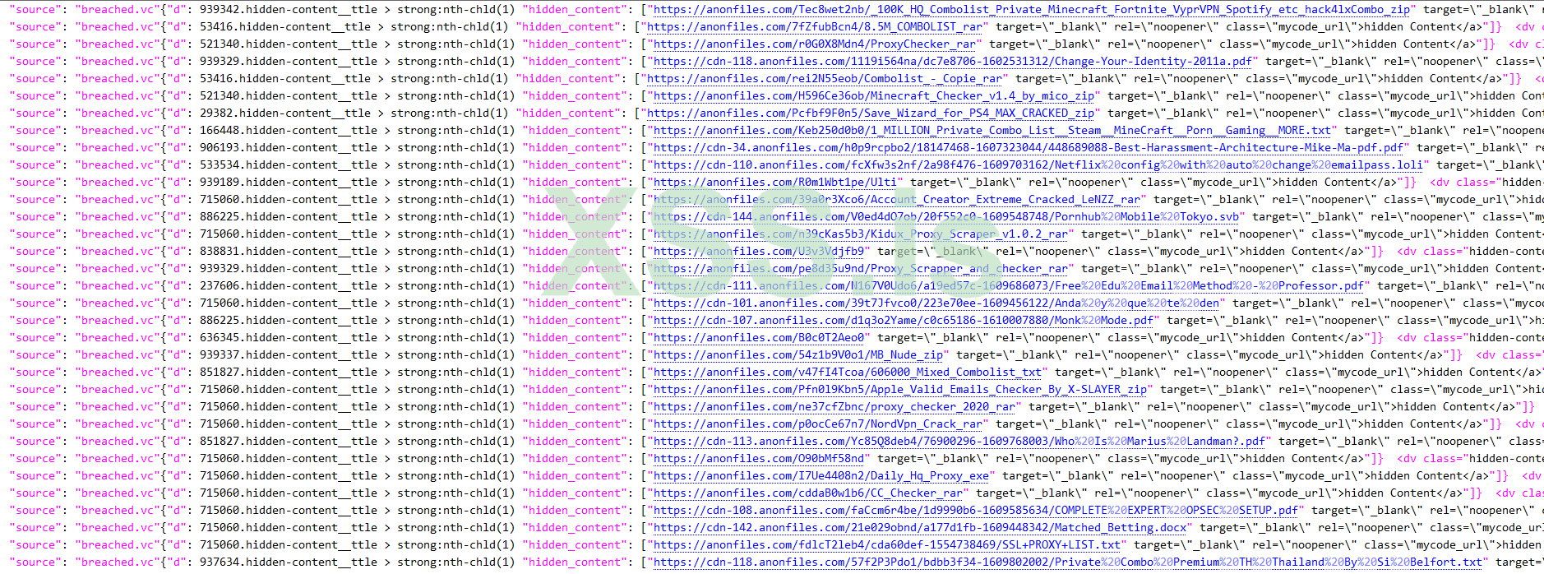Click the Monk%20Mode.pdf link
The image size is (1544, 574).
[904, 321]
